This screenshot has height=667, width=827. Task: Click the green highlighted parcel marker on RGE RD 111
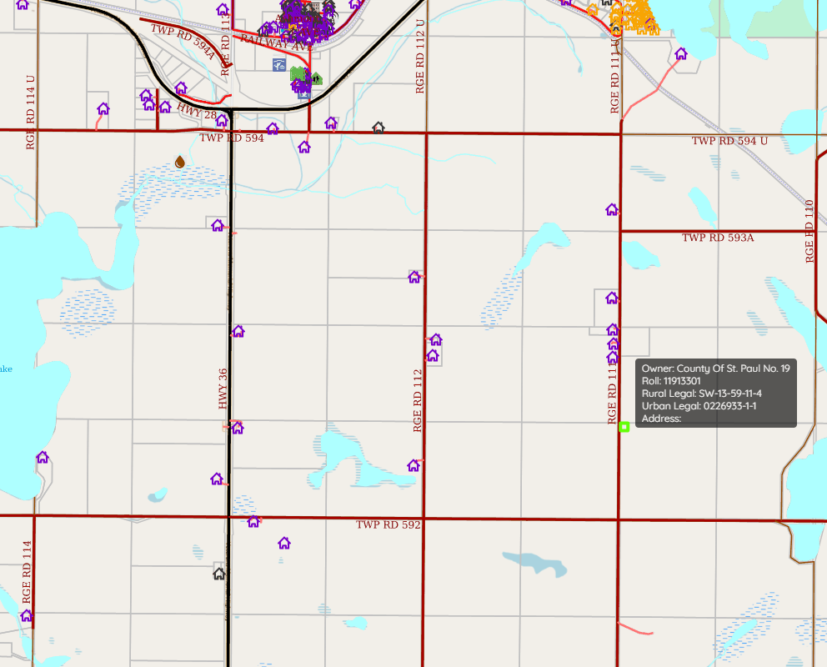(624, 427)
